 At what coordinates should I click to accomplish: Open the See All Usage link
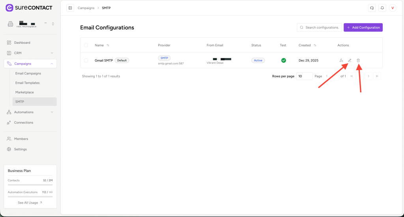pos(30,203)
